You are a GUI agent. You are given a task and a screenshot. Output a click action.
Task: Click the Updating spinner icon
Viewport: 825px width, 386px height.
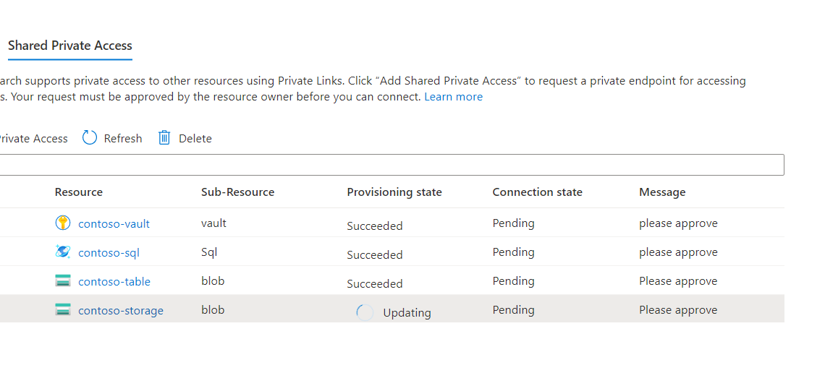[x=365, y=312]
